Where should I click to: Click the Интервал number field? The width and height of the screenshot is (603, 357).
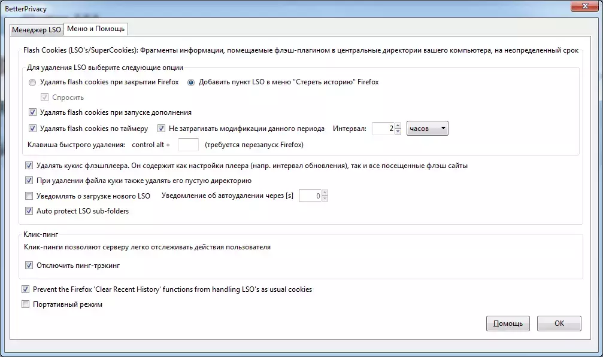(383, 129)
